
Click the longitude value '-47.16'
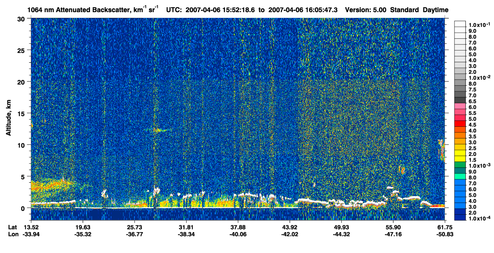[x=393, y=234]
